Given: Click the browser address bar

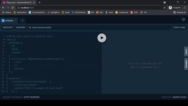Looking at the screenshot, I should click(x=91, y=8).
